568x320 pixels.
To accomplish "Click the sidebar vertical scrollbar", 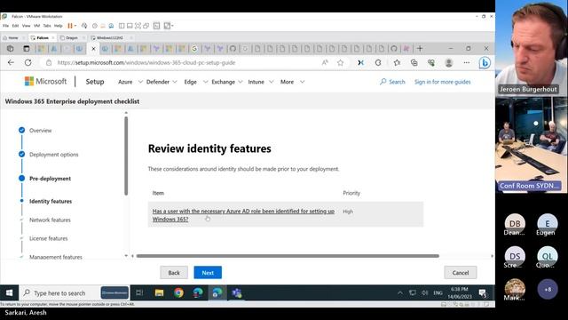I will [126, 156].
